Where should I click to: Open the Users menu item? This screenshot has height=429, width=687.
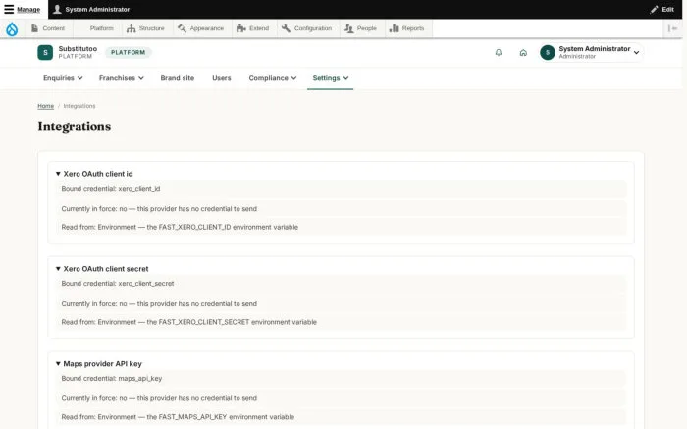[x=221, y=78]
